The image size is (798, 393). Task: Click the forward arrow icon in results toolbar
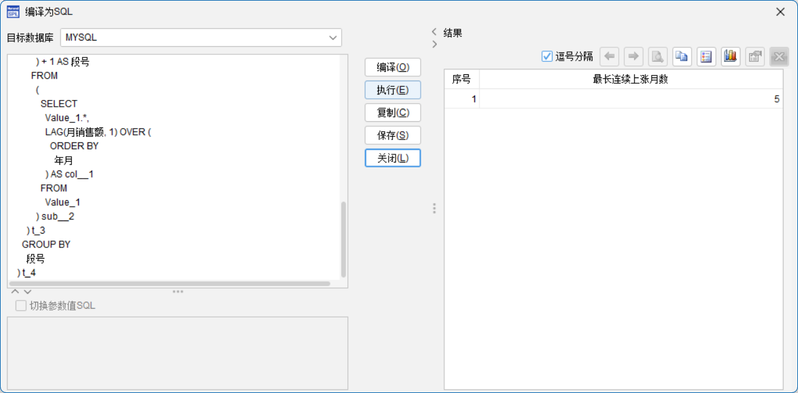633,57
